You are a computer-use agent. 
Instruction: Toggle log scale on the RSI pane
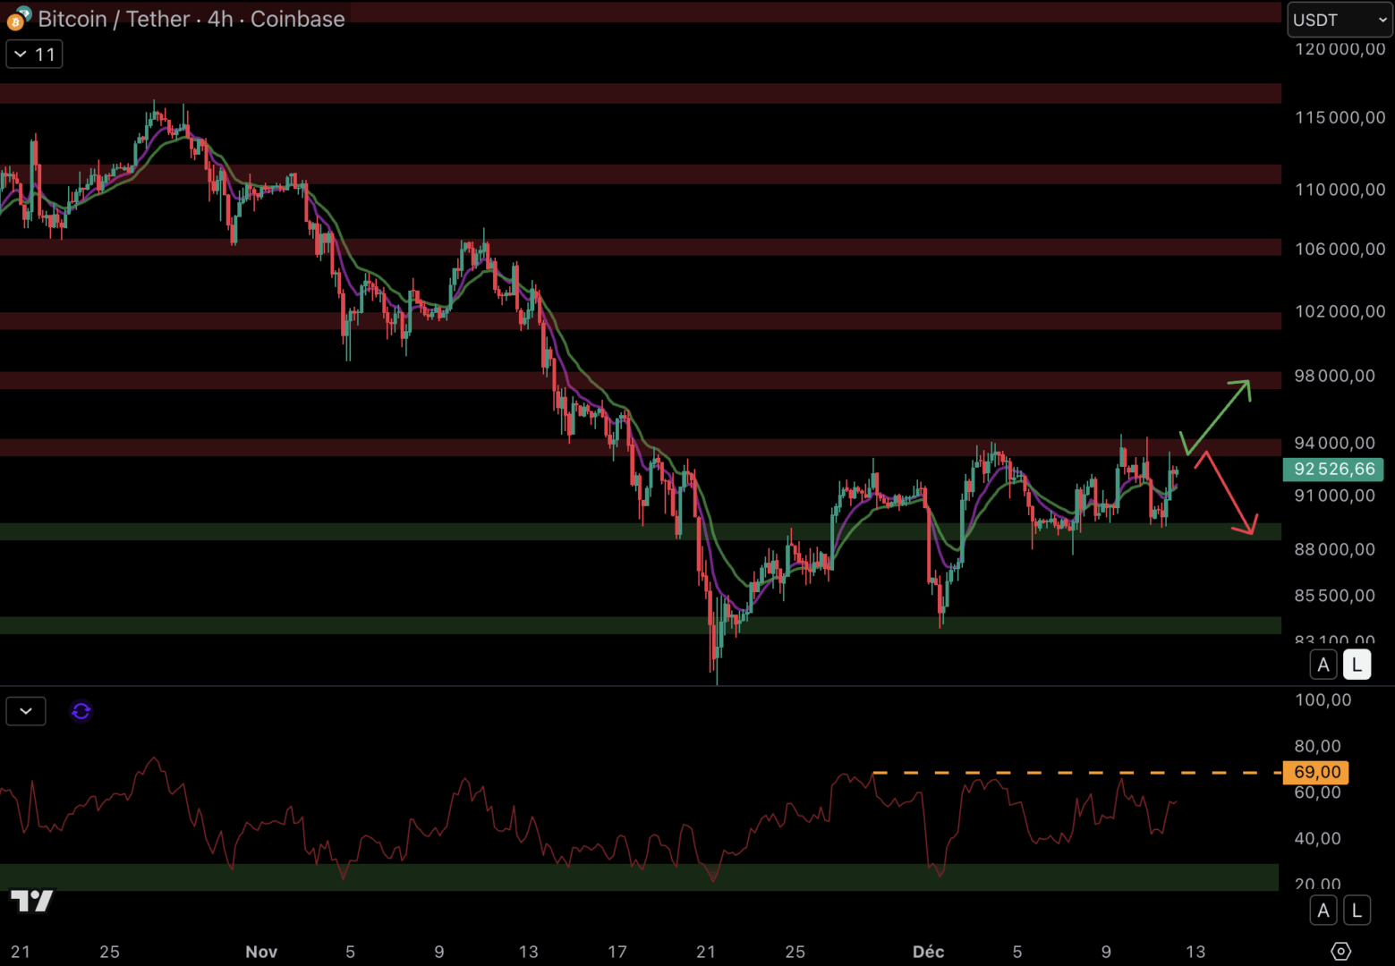(1357, 911)
